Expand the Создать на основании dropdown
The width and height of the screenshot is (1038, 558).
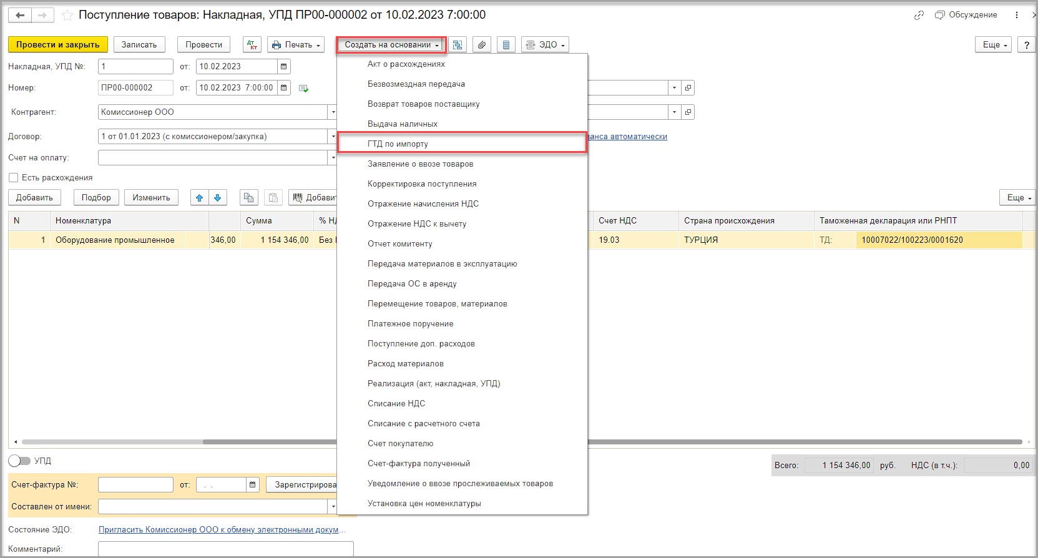click(x=391, y=45)
